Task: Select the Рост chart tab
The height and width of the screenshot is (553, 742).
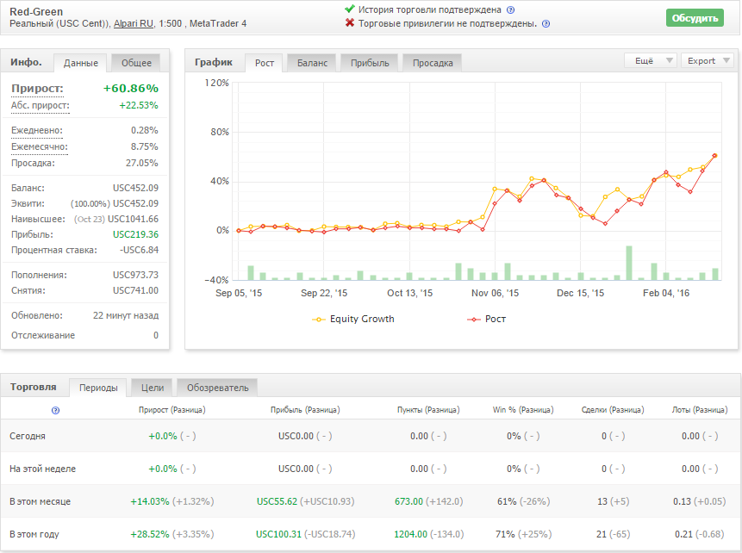Action: coord(264,63)
